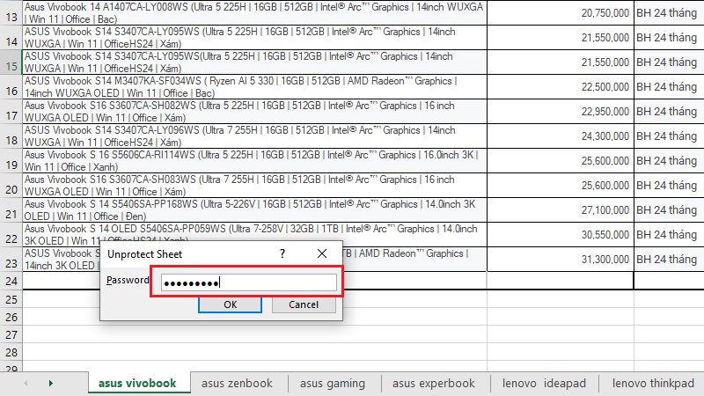
Task: Select Vivobook 14 A1407CA-LY008WS description cell
Action: click(254, 12)
